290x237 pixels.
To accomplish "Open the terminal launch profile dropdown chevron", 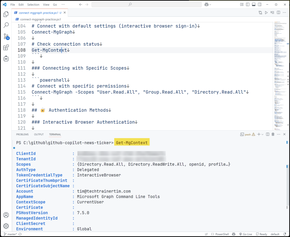I will pyautogui.click(x=263, y=134).
